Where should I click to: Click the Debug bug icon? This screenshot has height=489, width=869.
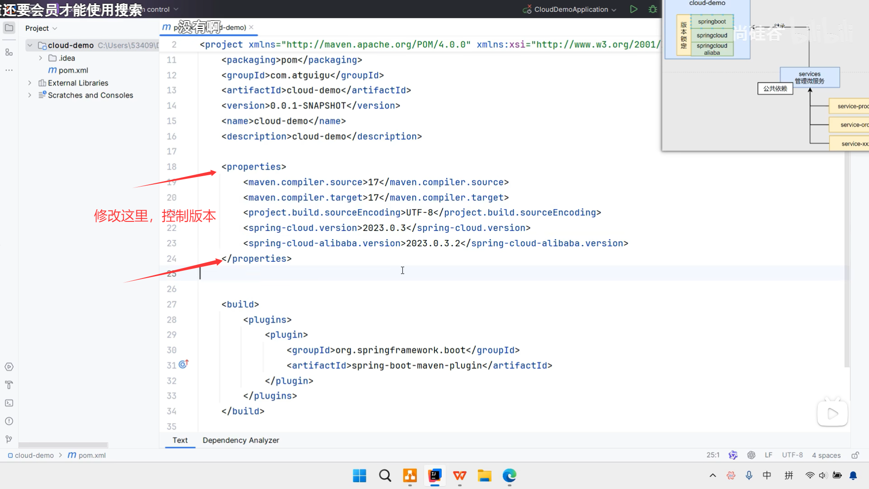[x=653, y=9]
